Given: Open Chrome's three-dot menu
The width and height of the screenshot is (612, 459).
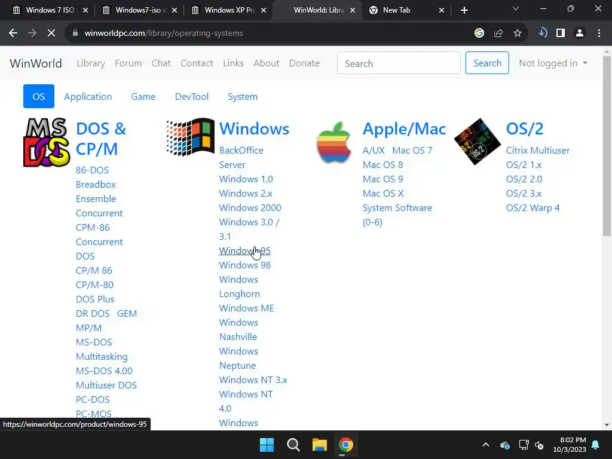Looking at the screenshot, I should (x=599, y=33).
